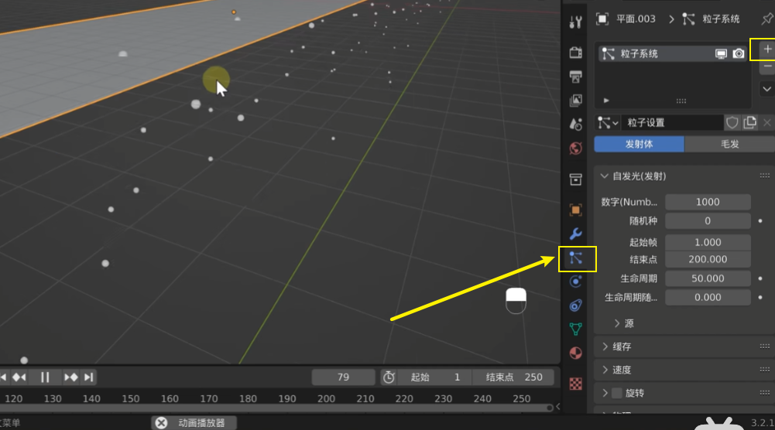The width and height of the screenshot is (775, 430).
Task: Open the Physics properties tab
Action: (x=575, y=282)
